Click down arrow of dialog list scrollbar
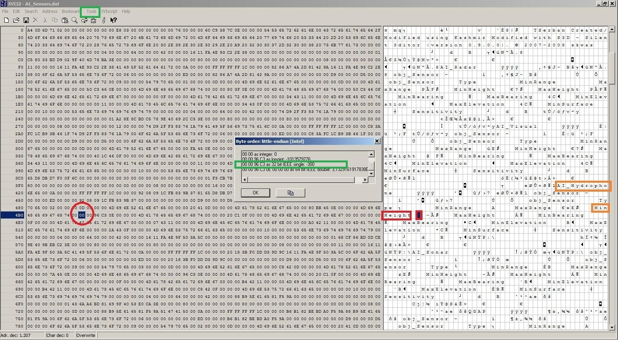Viewport: 618px width, 340px height. [372, 173]
